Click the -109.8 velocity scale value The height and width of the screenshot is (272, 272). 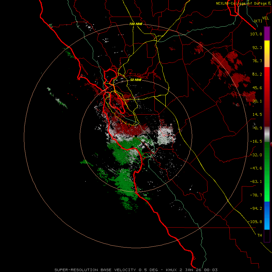coord(255,222)
